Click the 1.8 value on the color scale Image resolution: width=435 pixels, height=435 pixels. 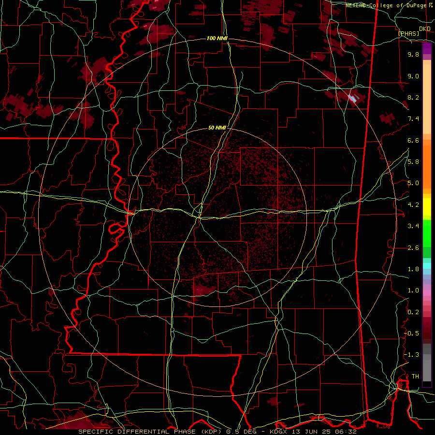(413, 269)
